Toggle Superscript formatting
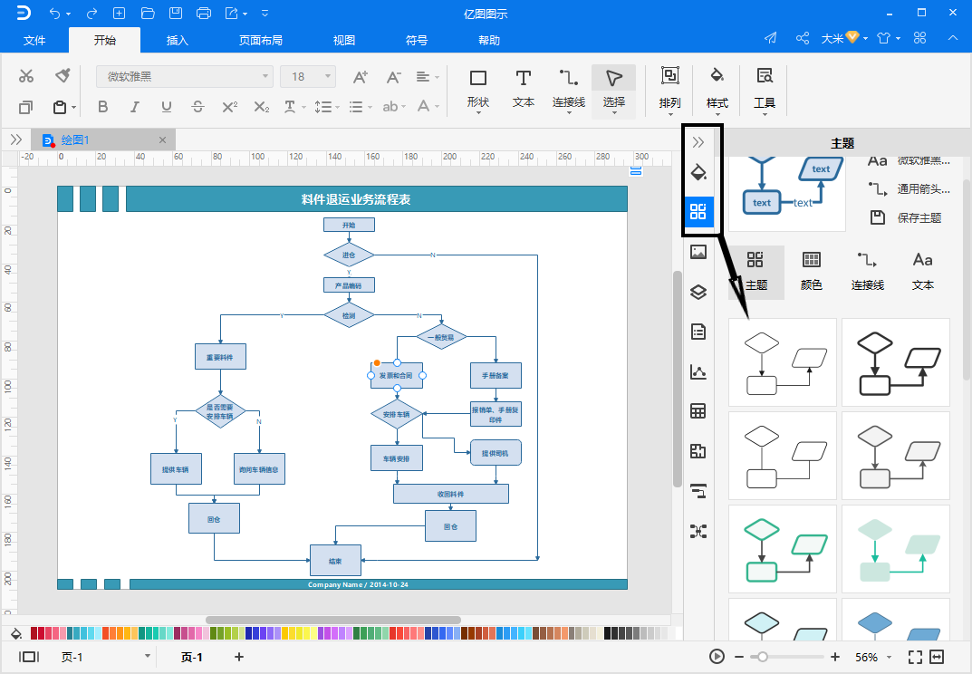This screenshot has height=674, width=972. (229, 107)
